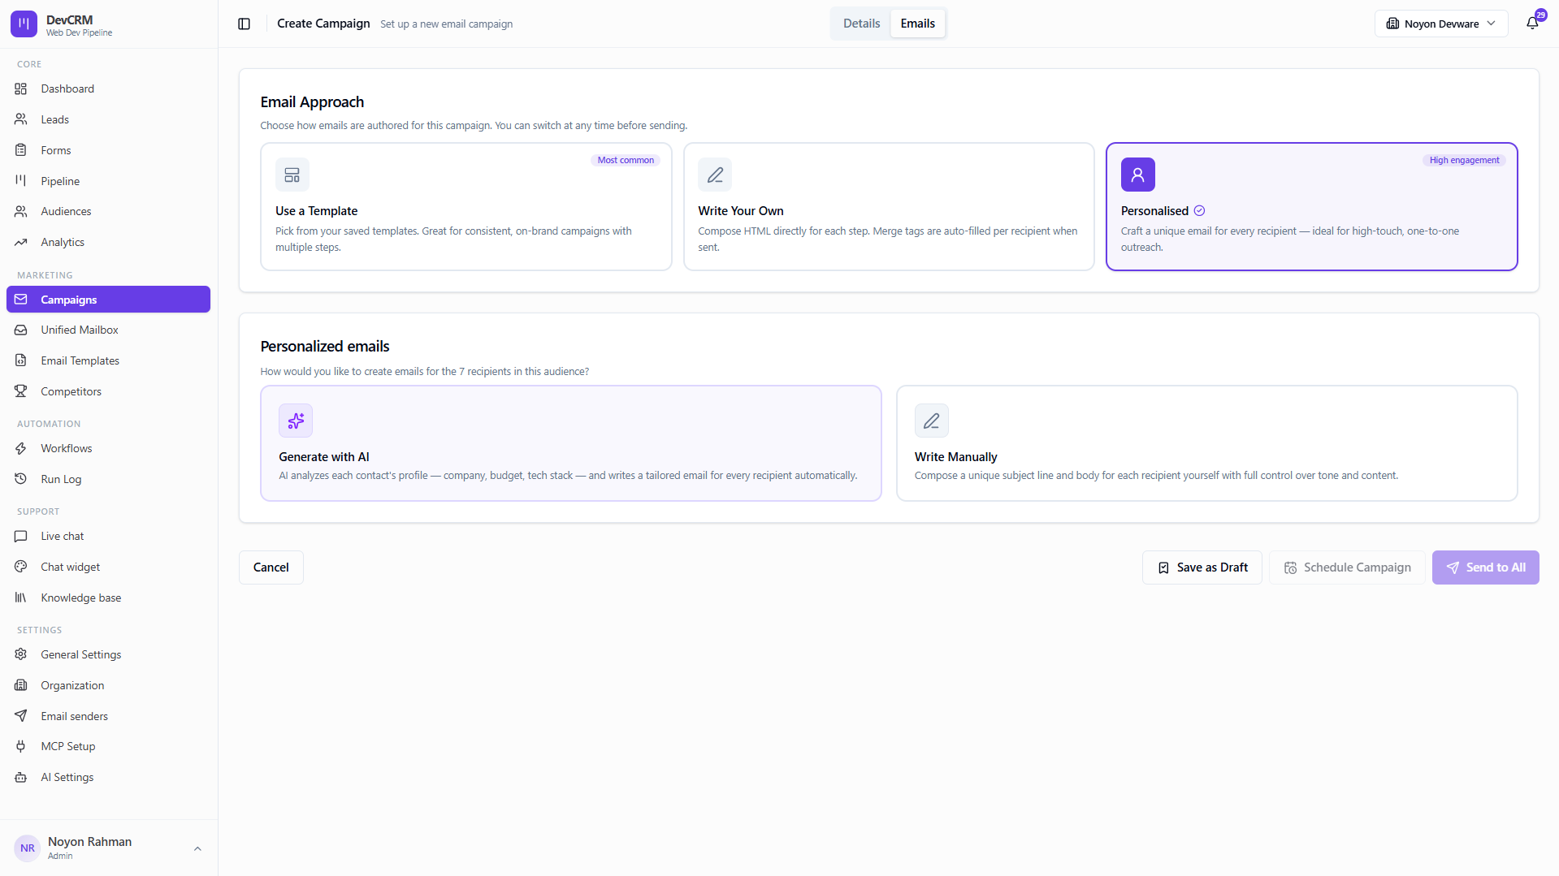The image size is (1559, 876).
Task: Click the Unified Mailbox inbox icon
Action: 21,330
